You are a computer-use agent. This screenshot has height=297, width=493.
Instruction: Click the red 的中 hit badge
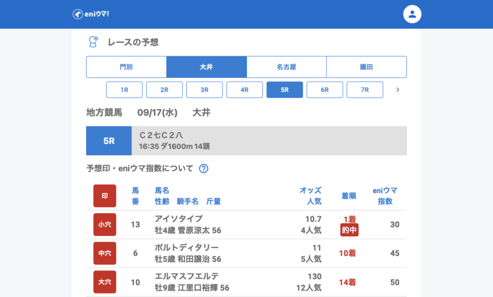(350, 230)
